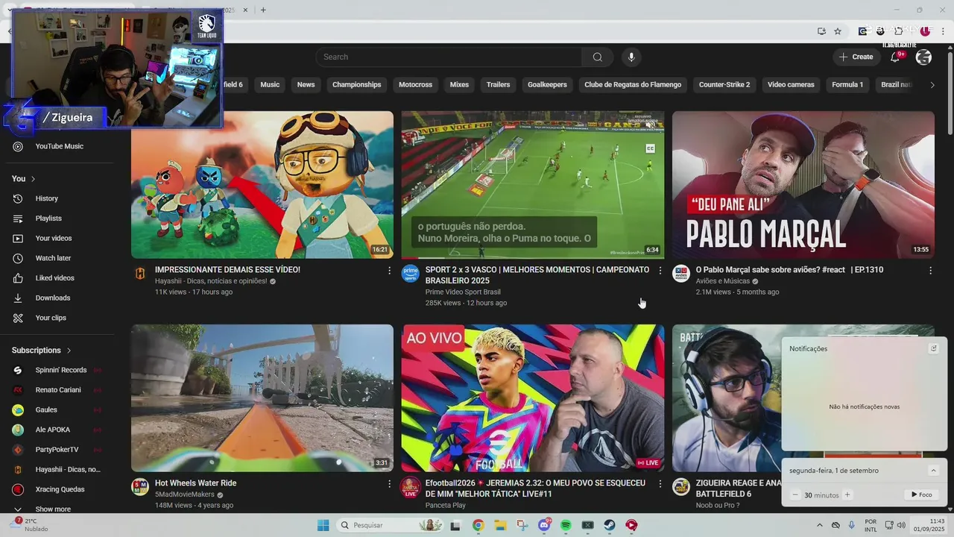Viewport: 954px width, 537px height.
Task: Open options menu for Sport x Vasco video
Action: coord(660,271)
